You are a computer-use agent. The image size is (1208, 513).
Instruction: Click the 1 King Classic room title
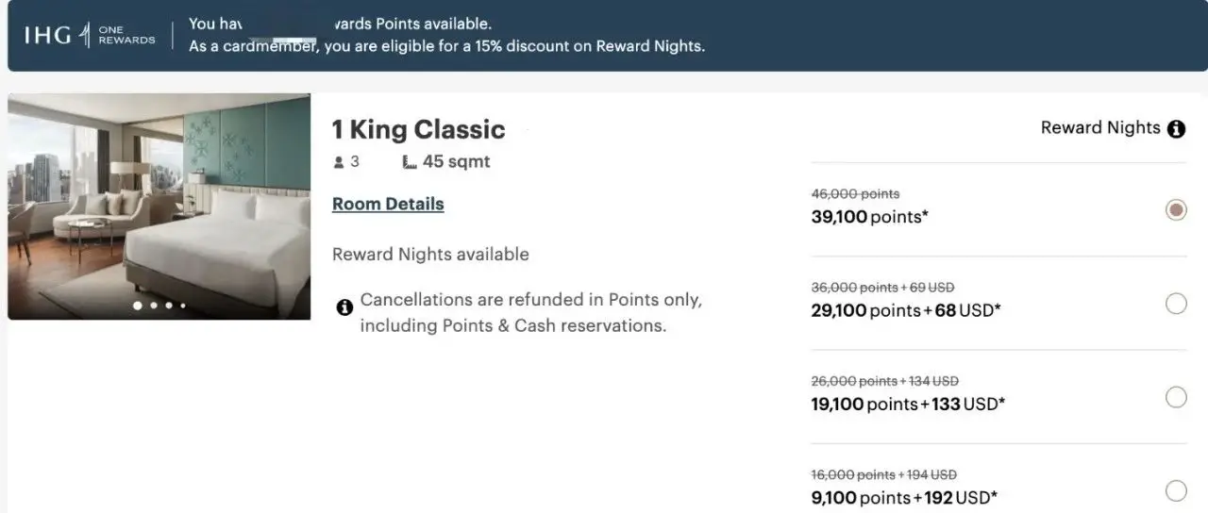(x=418, y=129)
